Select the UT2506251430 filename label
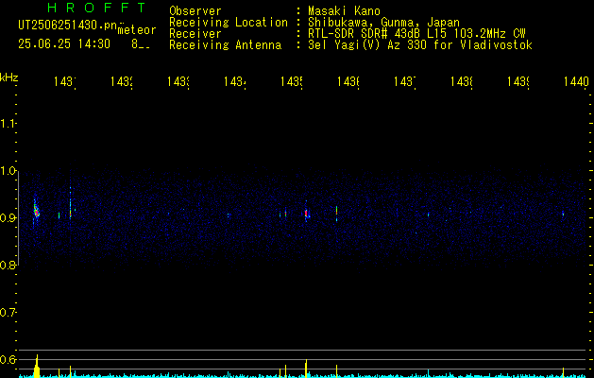This screenshot has width=594, height=378. tap(68, 26)
